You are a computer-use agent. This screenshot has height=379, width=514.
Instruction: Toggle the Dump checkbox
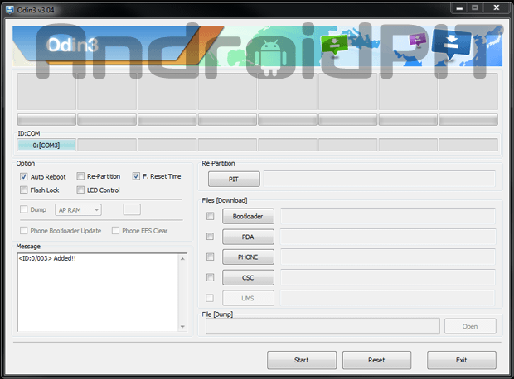[23, 209]
